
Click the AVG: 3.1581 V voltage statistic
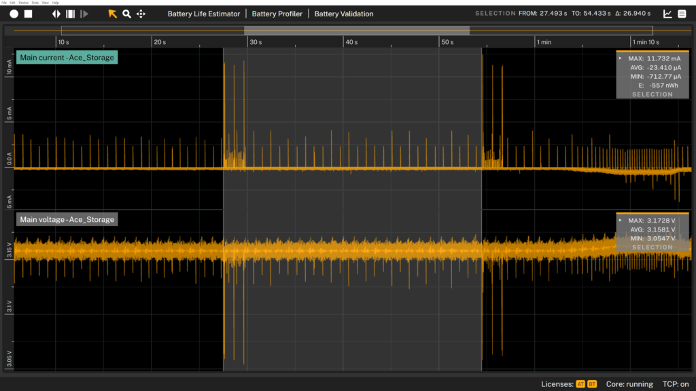652,229
